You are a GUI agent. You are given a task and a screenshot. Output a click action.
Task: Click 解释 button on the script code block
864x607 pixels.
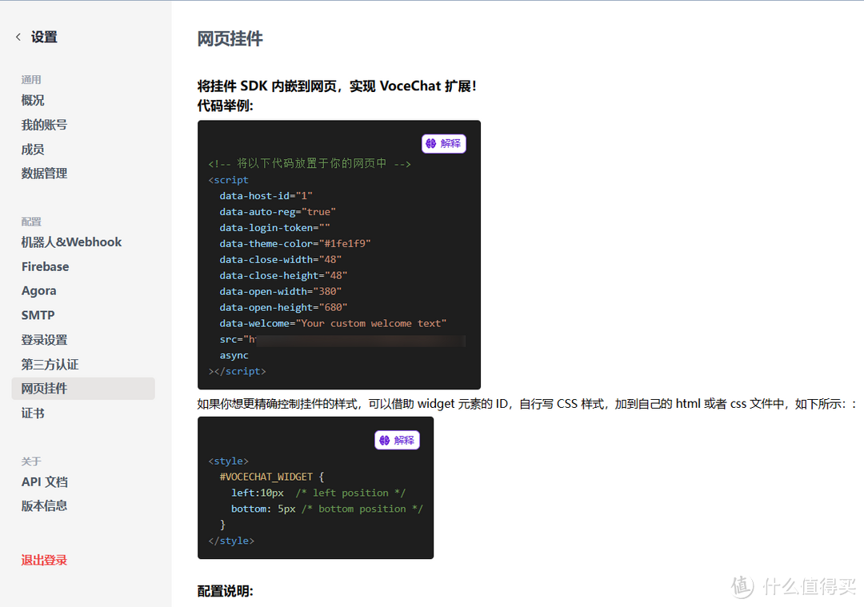coord(443,144)
